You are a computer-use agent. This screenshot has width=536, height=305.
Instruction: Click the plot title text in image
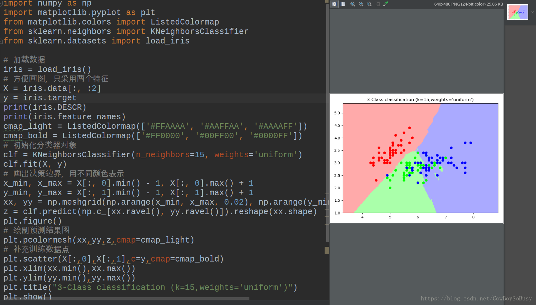[420, 99]
